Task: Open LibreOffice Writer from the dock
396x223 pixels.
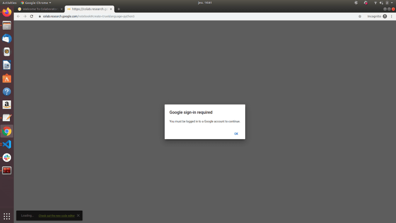Action: tap(7, 65)
